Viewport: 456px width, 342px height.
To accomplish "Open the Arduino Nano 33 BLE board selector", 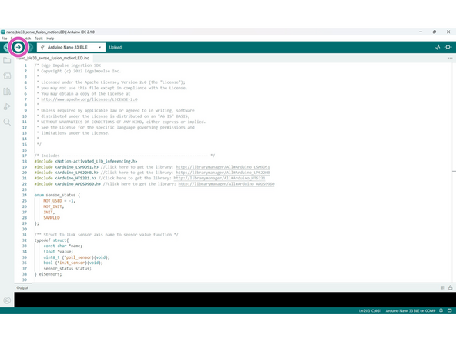I will pyautogui.click(x=71, y=47).
